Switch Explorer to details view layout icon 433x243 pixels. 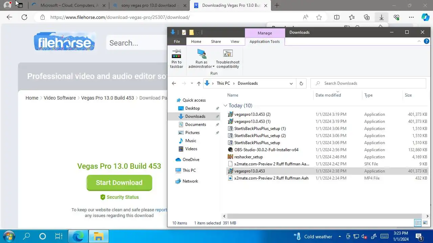pos(418,223)
